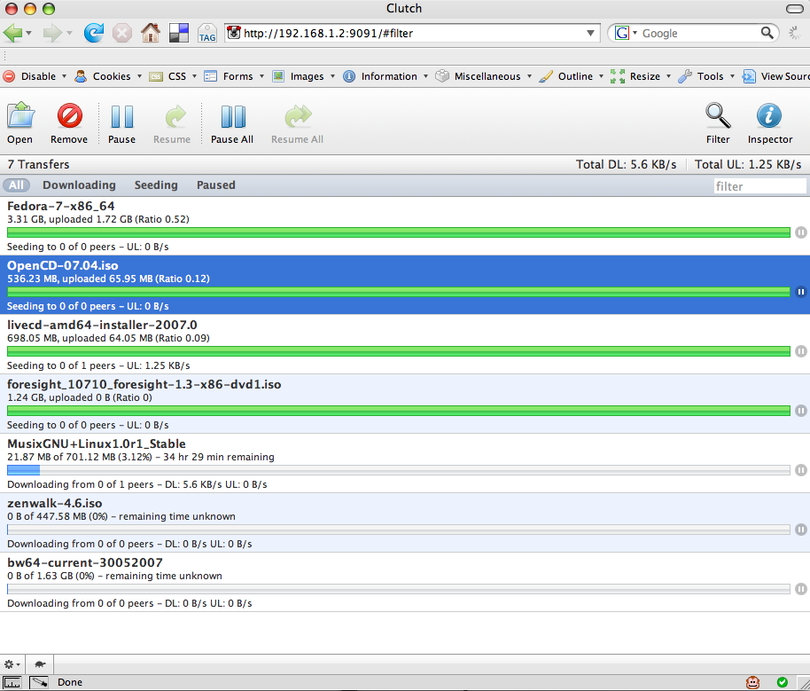Open the Resize dropdown menu
Screen dimensions: 810x691
point(640,76)
